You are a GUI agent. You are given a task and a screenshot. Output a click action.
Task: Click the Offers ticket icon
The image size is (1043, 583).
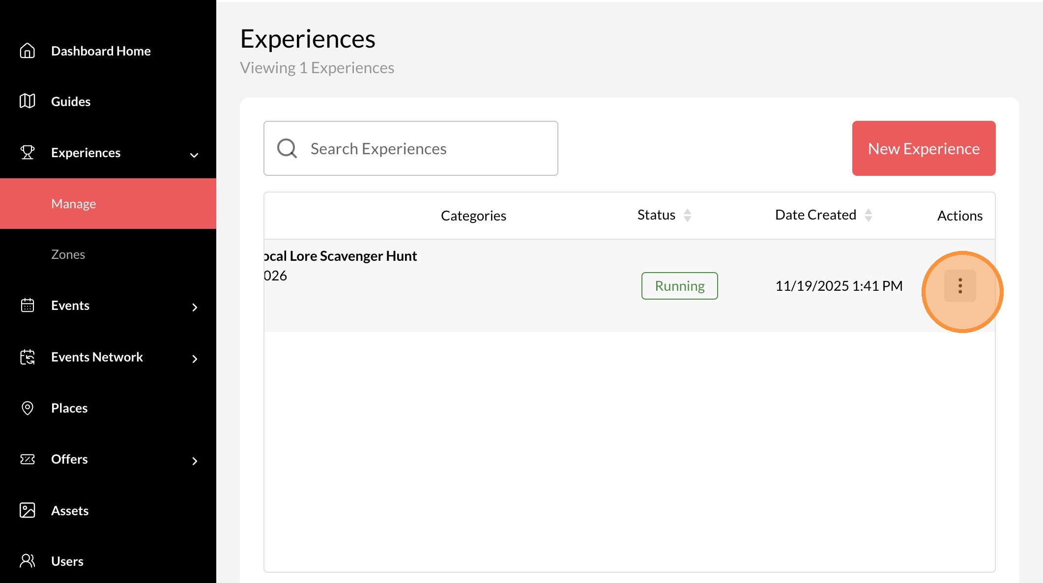pyautogui.click(x=28, y=459)
